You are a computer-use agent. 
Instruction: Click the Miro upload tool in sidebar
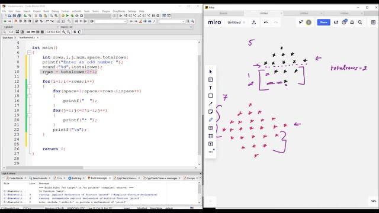coord(211,144)
